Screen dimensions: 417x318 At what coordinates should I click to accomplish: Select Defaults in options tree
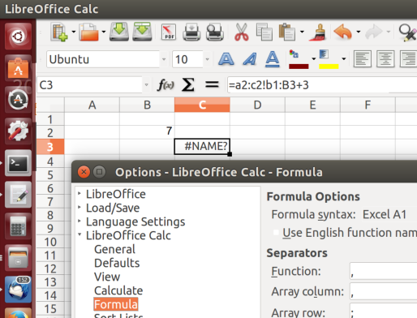pos(117,263)
